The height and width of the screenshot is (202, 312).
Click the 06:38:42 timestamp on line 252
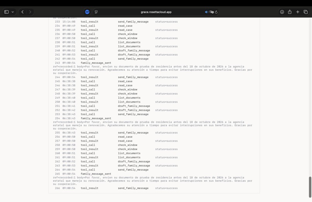[x=69, y=110]
